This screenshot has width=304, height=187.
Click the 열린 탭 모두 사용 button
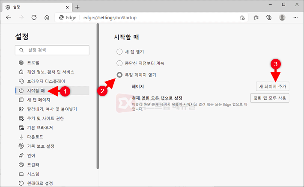[270, 98]
